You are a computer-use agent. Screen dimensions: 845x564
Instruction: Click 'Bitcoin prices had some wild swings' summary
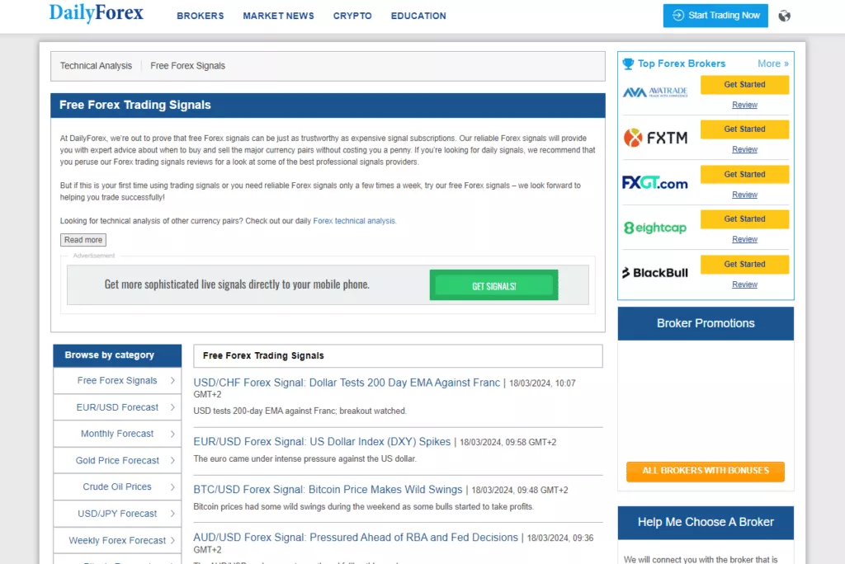click(363, 507)
